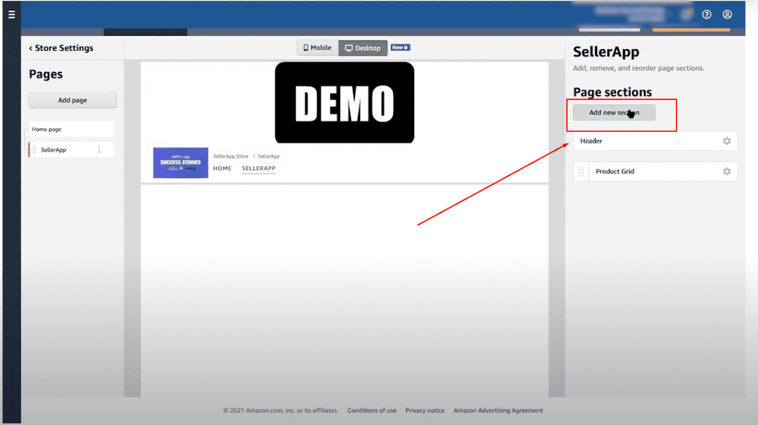Click the Product Grid drag handle

click(x=581, y=171)
